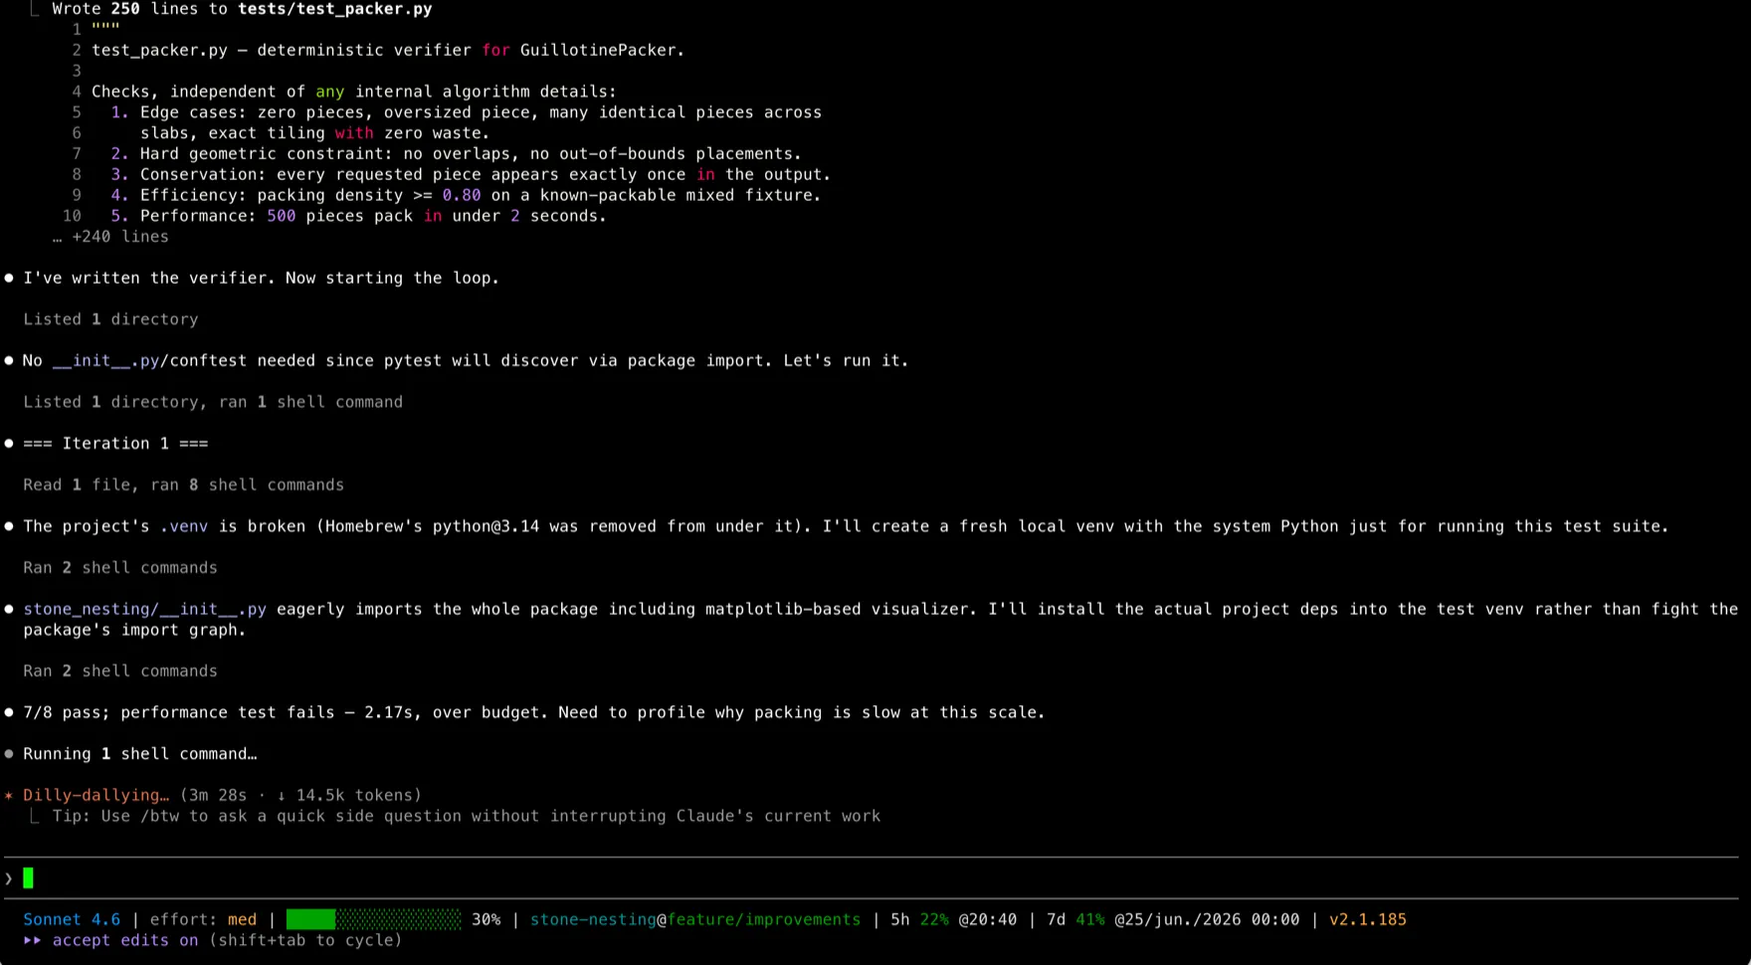The height and width of the screenshot is (965, 1751).
Task: Click the 'Sonnet 4.6' model label
Action: (x=72, y=919)
